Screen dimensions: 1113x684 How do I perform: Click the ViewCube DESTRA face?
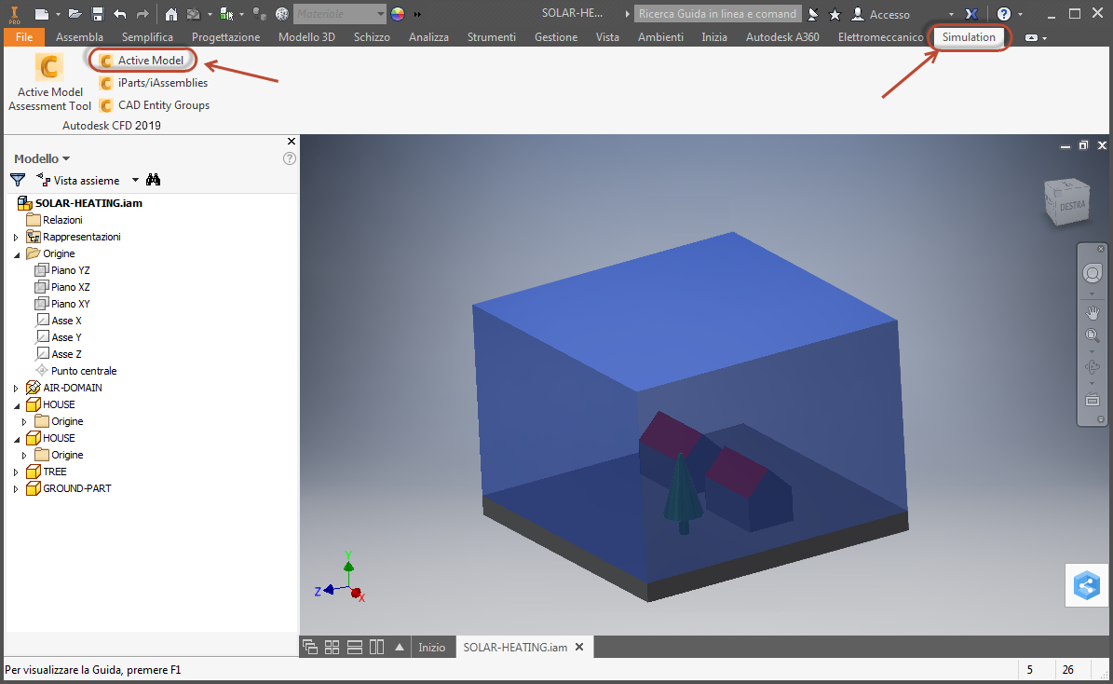click(x=1072, y=206)
